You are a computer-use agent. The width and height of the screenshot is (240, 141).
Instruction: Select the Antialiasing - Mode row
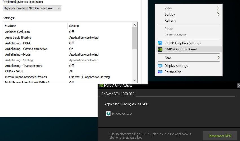pyautogui.click(x=68, y=55)
